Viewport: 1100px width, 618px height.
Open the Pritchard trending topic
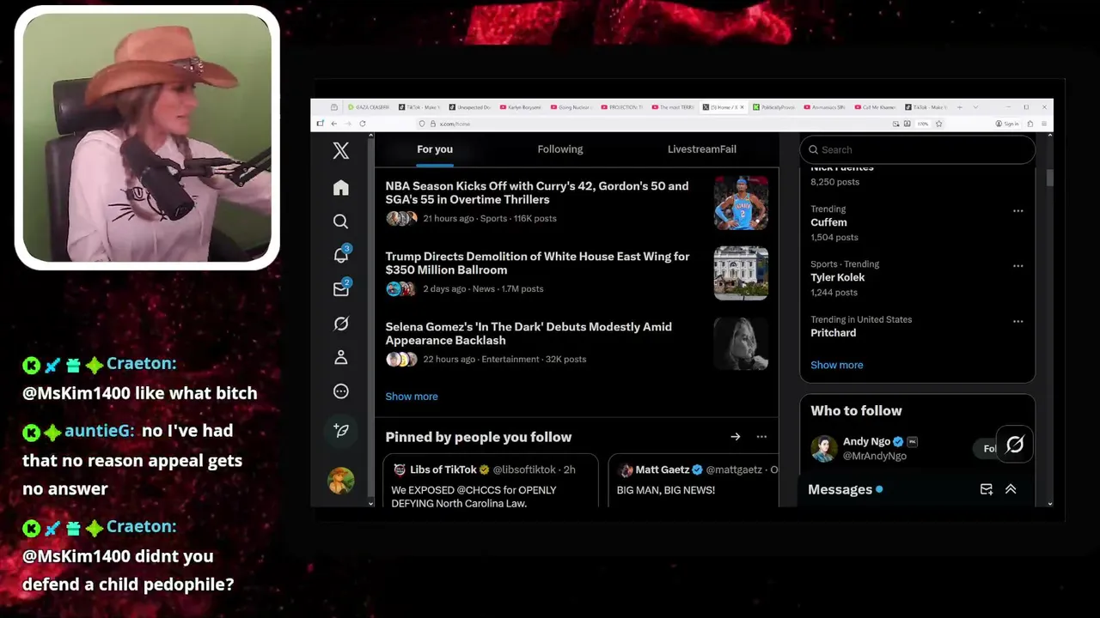point(834,333)
